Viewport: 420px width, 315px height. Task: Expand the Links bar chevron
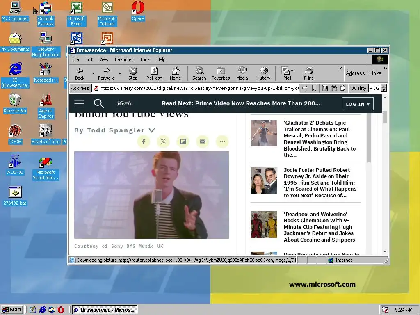point(385,68)
